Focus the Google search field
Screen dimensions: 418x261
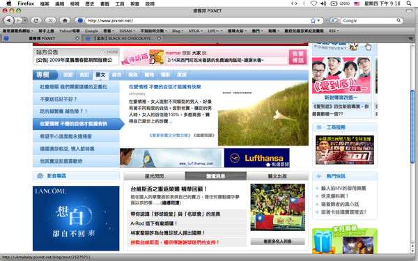369,20
